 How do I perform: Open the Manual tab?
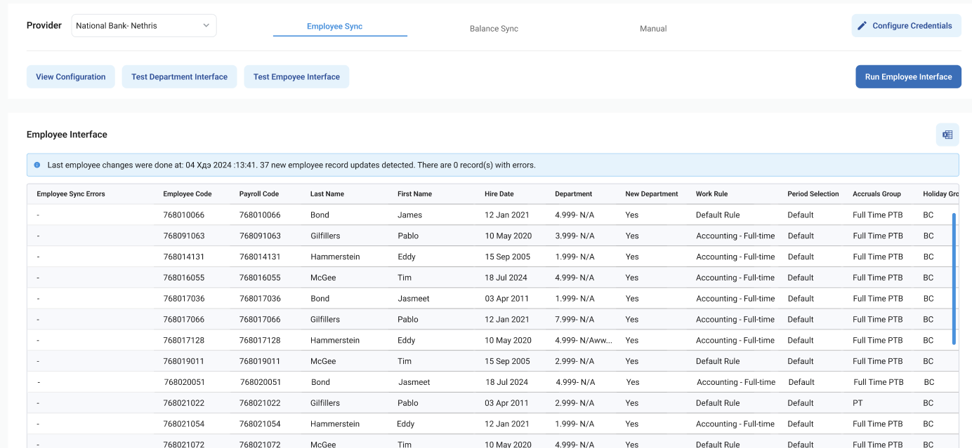pos(653,29)
